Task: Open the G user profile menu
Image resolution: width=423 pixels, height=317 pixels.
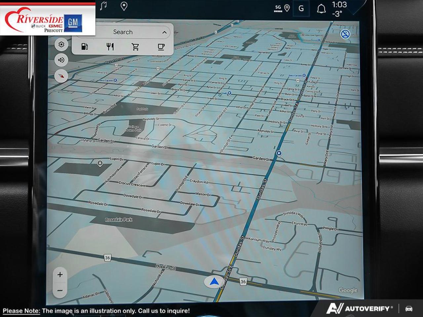Action: click(301, 9)
